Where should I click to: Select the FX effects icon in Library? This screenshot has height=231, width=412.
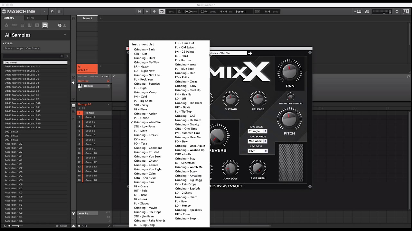point(37,25)
